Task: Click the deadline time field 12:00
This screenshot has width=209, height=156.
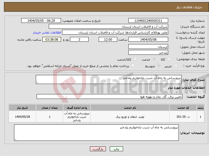Action: pos(108,39)
